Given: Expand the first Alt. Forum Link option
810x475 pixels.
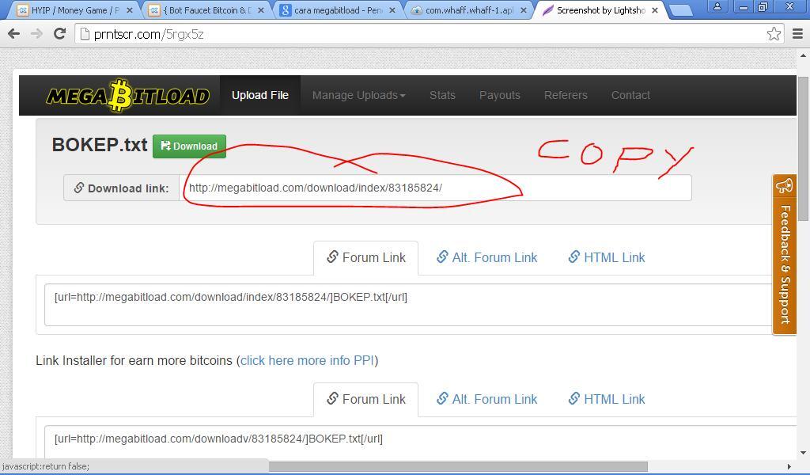Looking at the screenshot, I should point(486,257).
